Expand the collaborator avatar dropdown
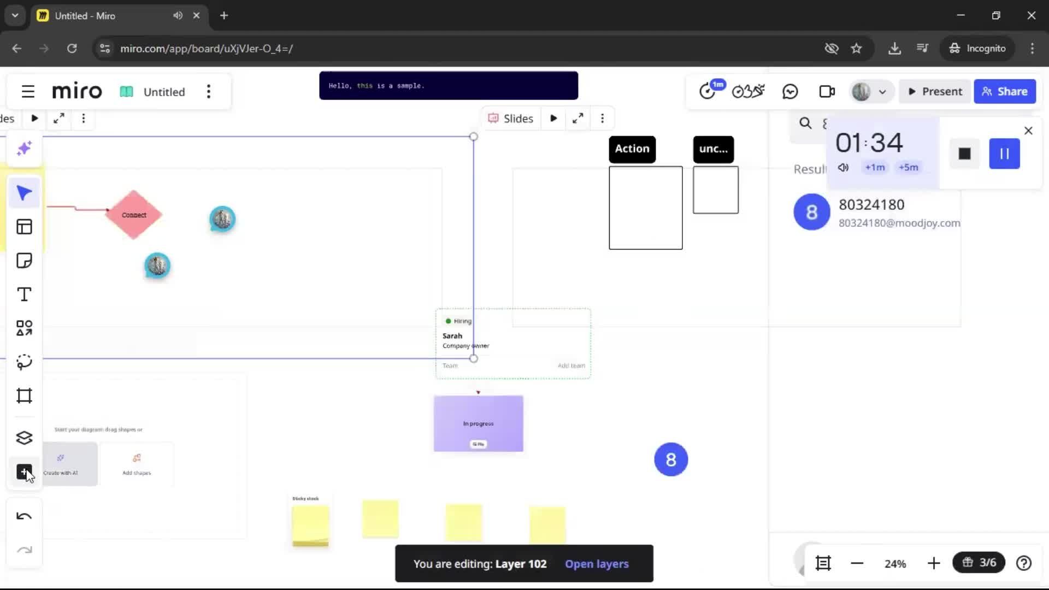Screen dimensions: 1049x590 (x=882, y=92)
